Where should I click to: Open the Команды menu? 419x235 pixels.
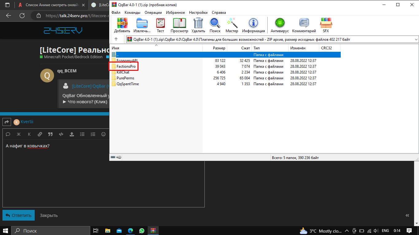[132, 13]
